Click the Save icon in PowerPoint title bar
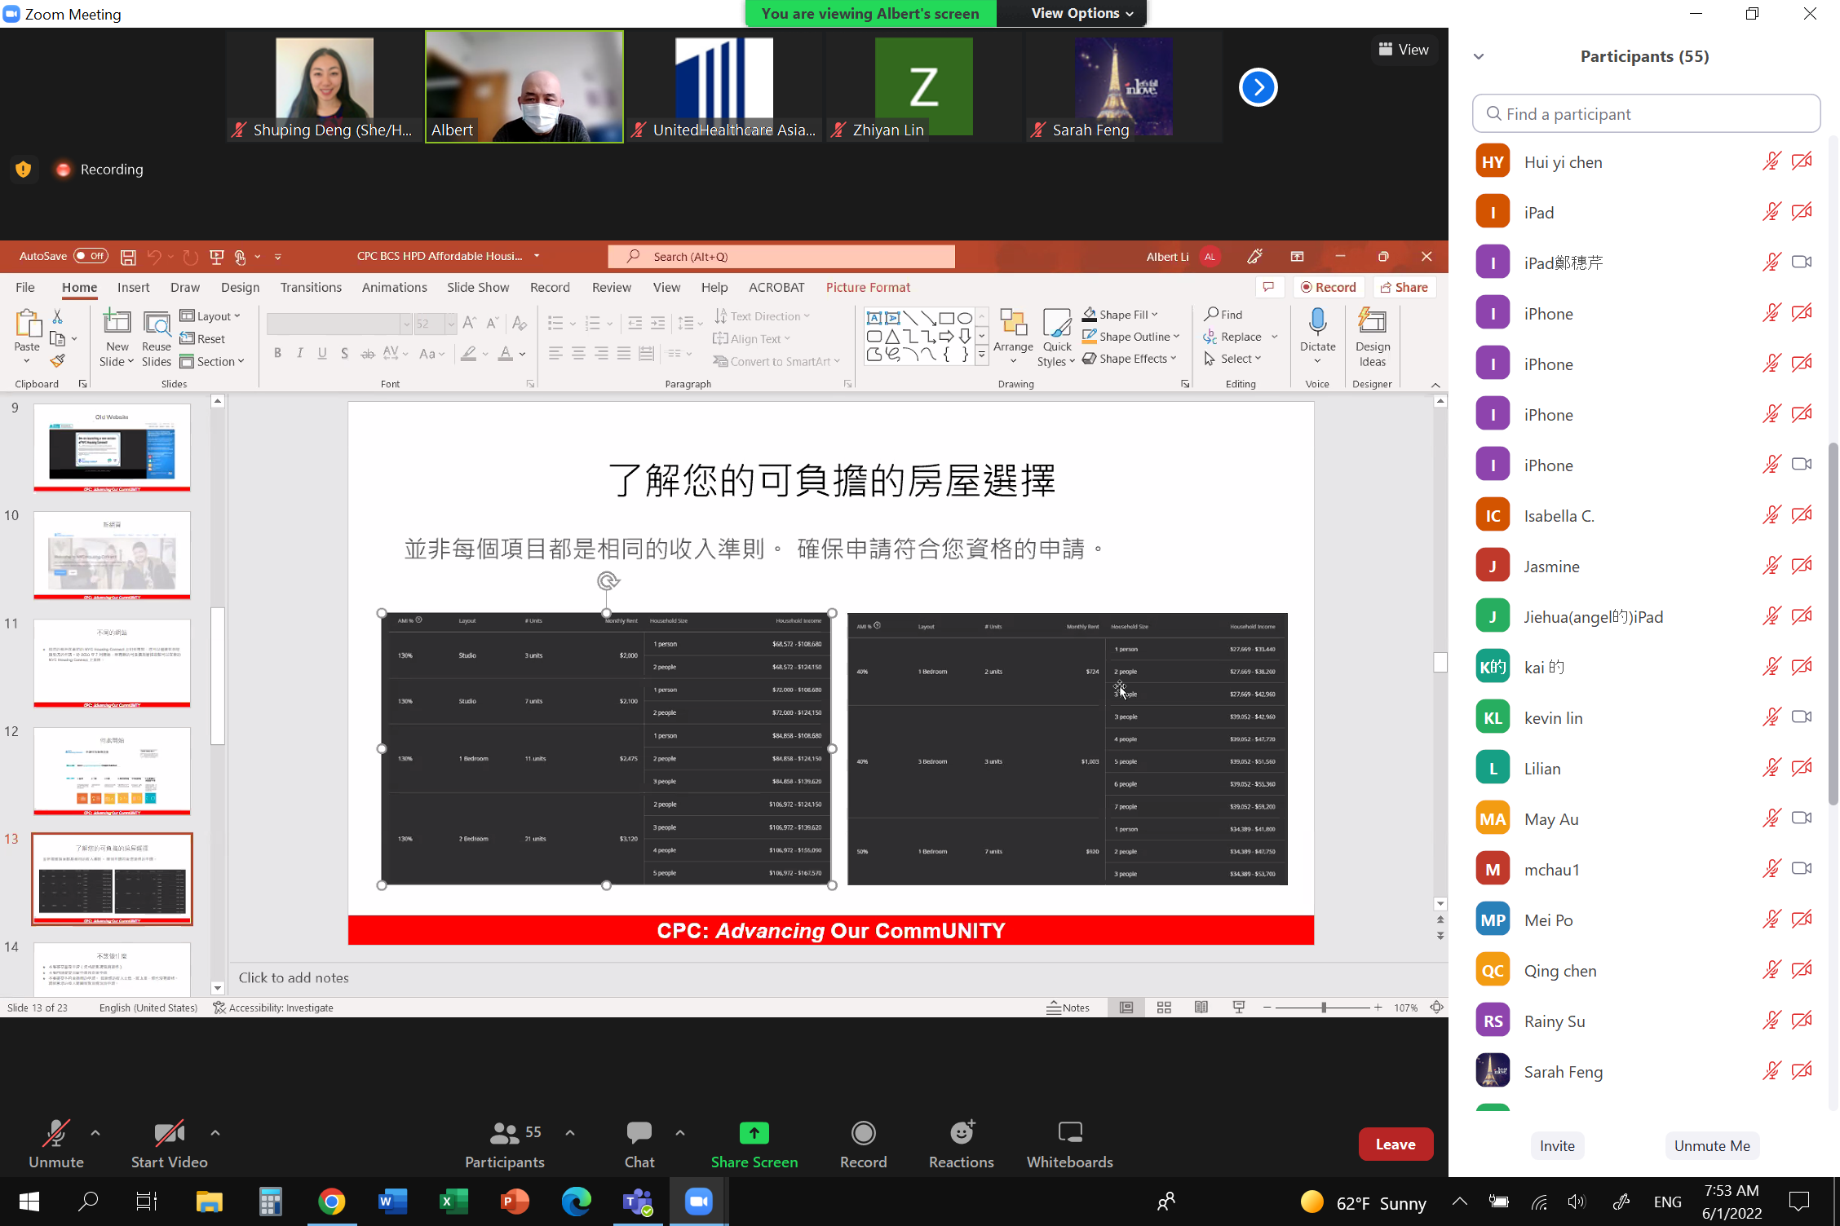The width and height of the screenshot is (1840, 1226). pyautogui.click(x=128, y=257)
